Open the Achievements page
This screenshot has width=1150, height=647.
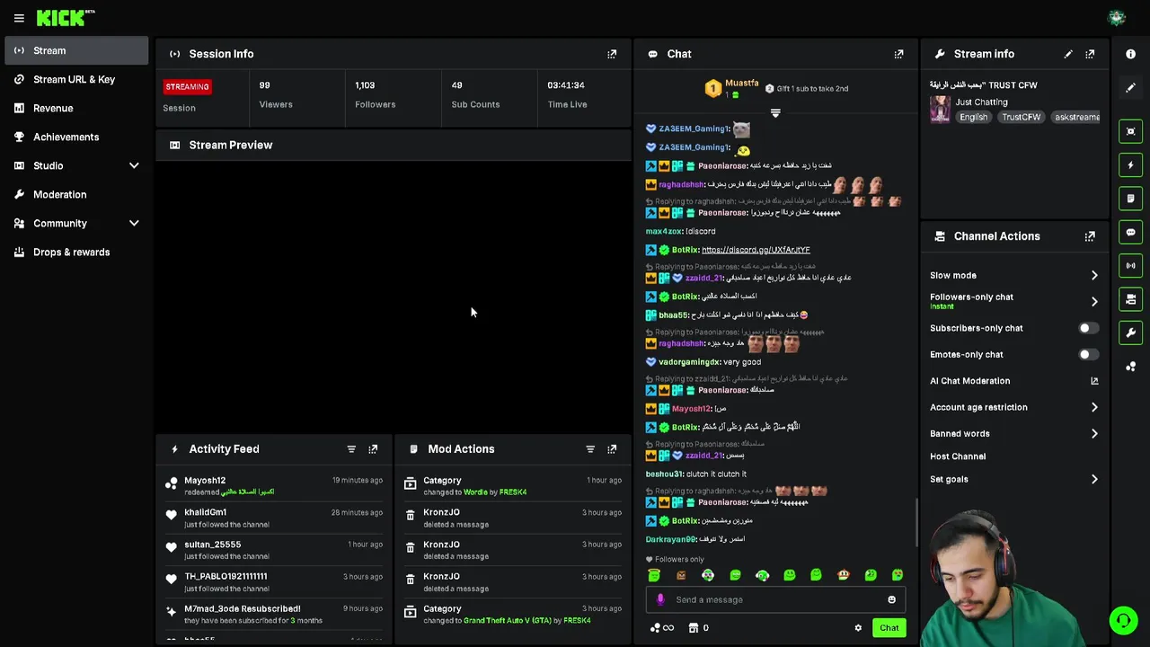[x=76, y=137]
